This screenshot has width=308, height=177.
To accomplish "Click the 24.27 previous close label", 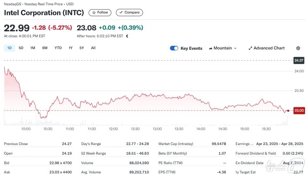I will point(299,60).
